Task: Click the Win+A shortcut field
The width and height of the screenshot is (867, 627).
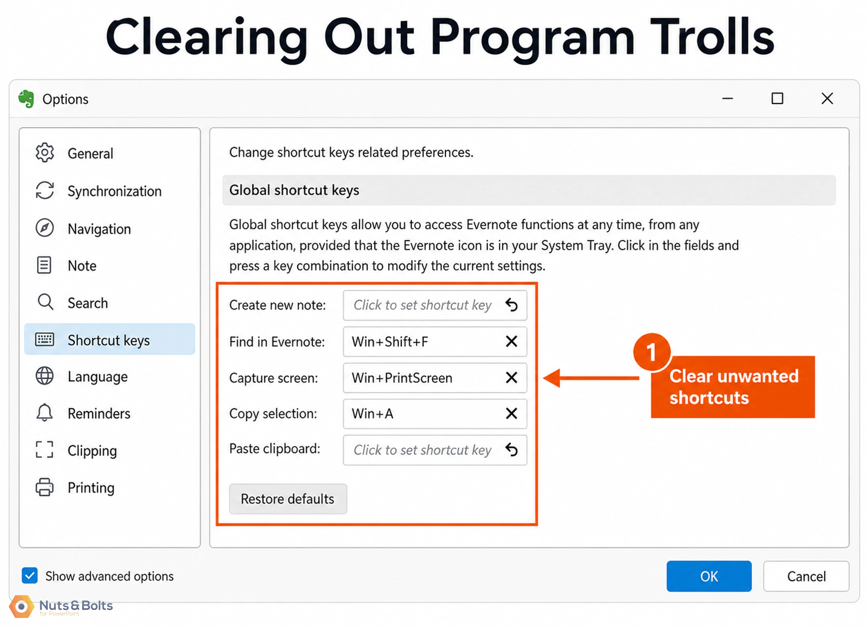Action: tap(435, 413)
